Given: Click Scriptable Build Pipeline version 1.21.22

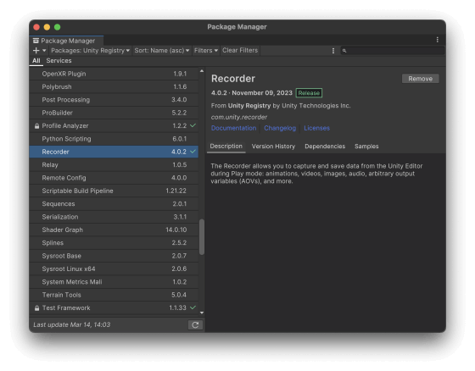Looking at the screenshot, I should 176,191.
